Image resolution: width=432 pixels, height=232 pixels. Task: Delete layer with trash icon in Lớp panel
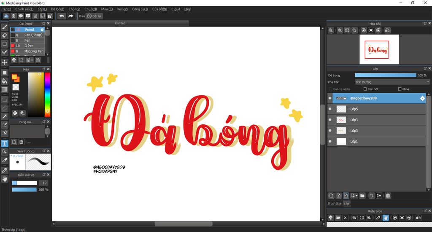[x=388, y=196]
